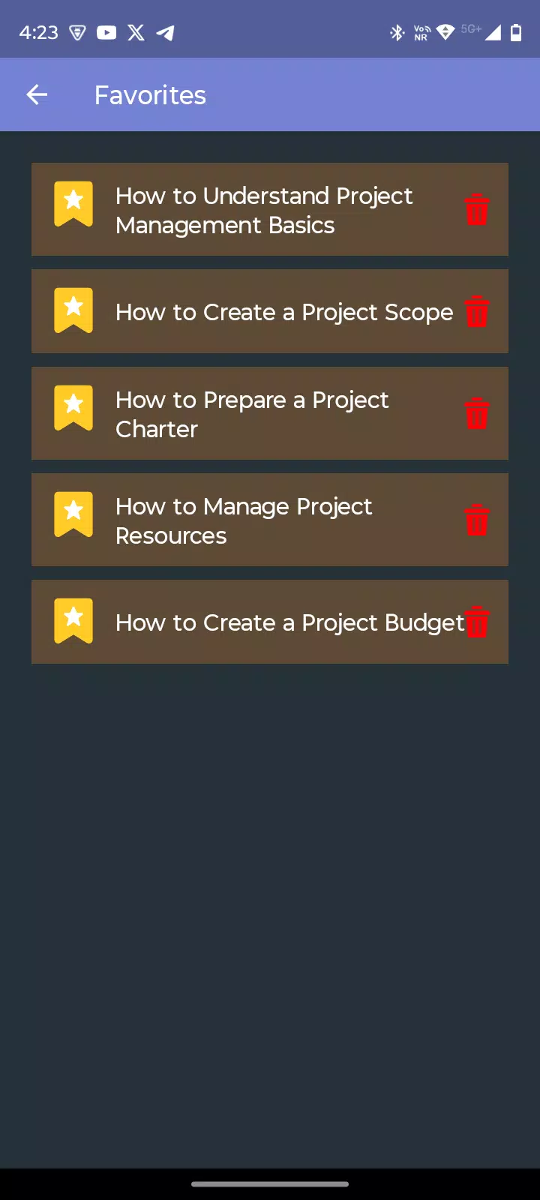Remove 'How to Create a Project Scope' with trash icon

tap(477, 311)
